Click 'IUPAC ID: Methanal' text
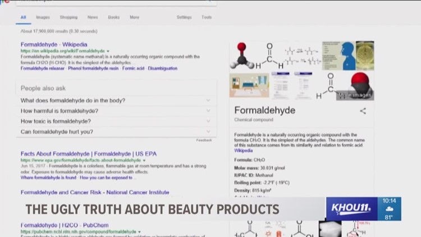Viewport: 421px width, 237px height. [254, 175]
